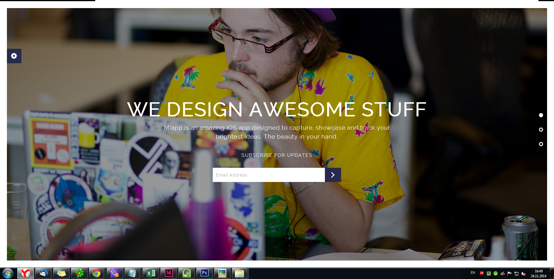Click the Show desktop button
Viewport: 554px width, 279px height.
click(552, 273)
